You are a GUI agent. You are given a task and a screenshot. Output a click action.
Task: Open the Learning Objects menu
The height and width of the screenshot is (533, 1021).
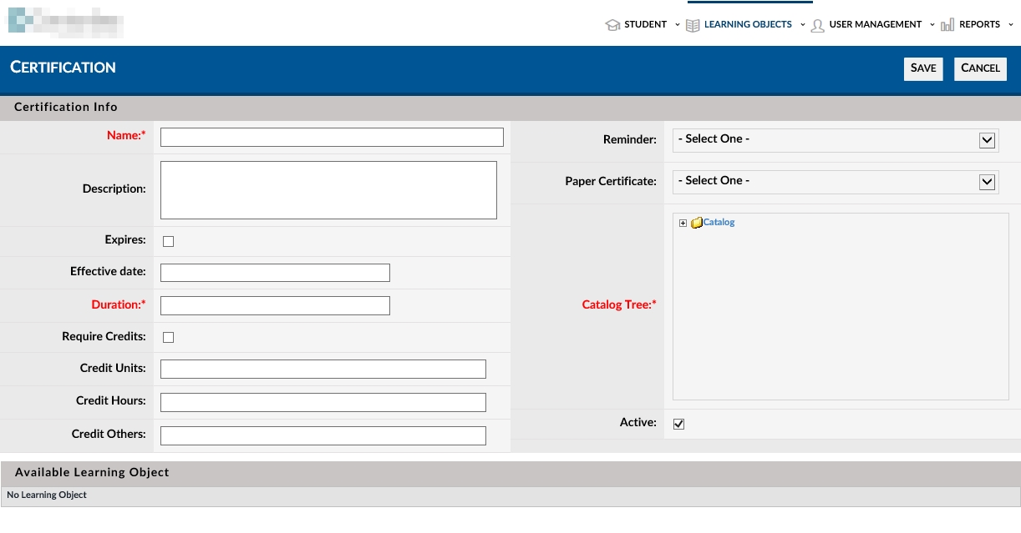pos(748,25)
